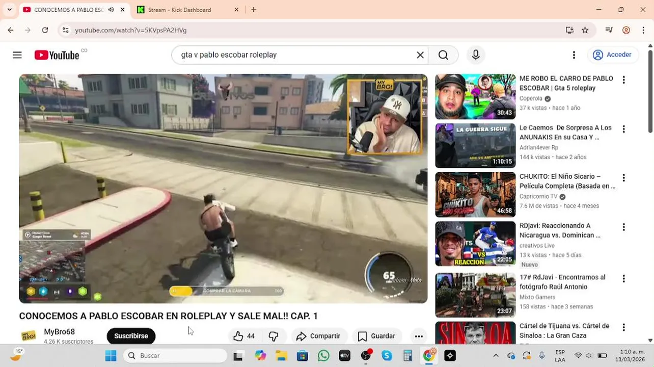Viewport: 654px width, 367px height.
Task: Click the taskbar Buscar search box
Action: [x=175, y=355]
